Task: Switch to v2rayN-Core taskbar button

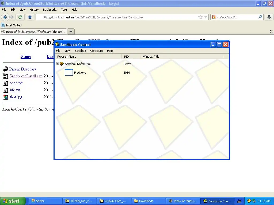Action: (113, 201)
